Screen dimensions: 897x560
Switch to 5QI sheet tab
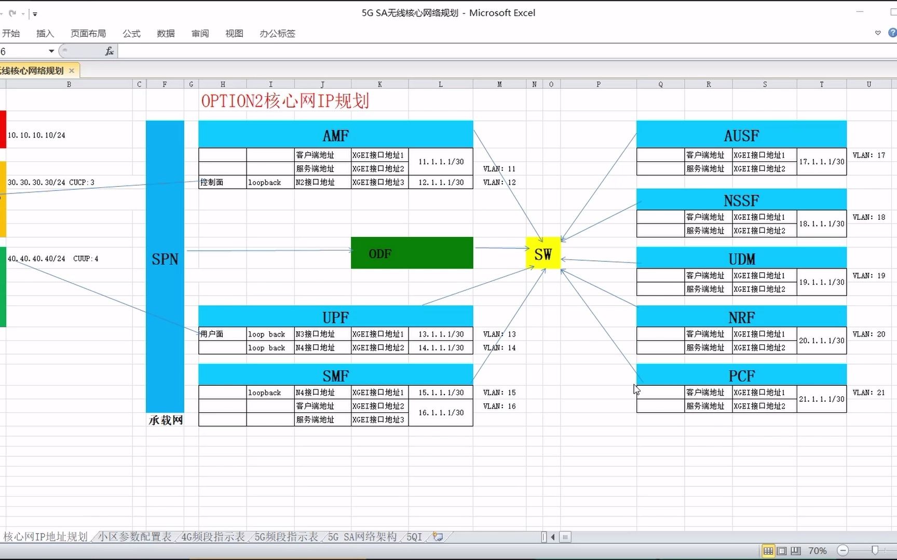point(414,537)
